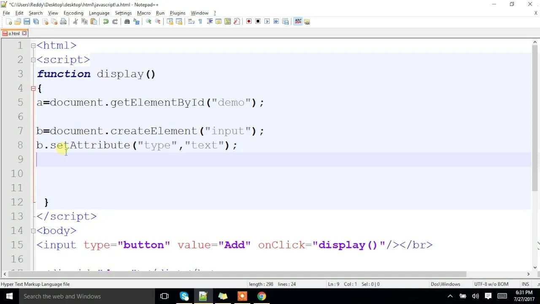The height and width of the screenshot is (304, 540).
Task: Cut selection with scissors icon
Action: pos(76,22)
